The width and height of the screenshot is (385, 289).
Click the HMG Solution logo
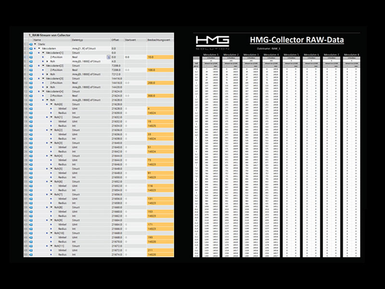coord(212,43)
